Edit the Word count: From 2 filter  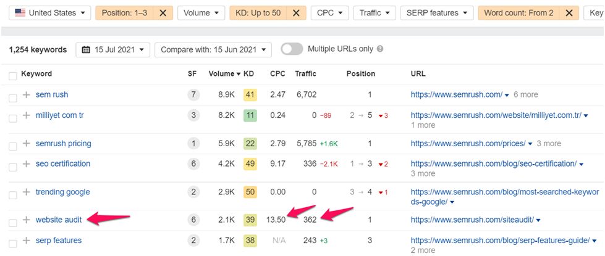click(518, 13)
